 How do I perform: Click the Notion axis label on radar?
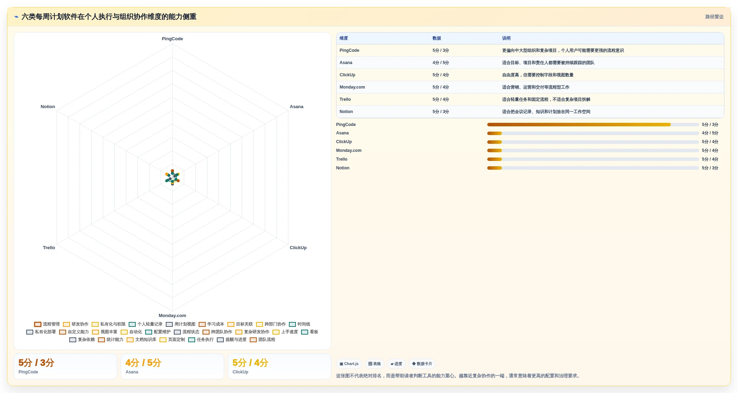coord(48,107)
